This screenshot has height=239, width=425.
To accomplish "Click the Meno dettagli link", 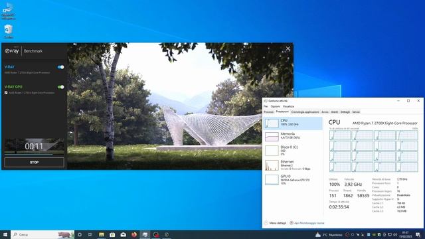I will pos(278,223).
